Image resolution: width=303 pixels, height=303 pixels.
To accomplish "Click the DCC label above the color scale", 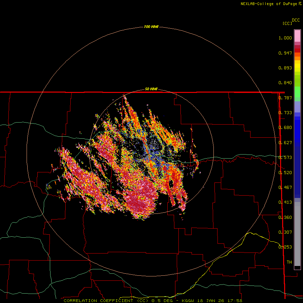I will click(x=296, y=20).
